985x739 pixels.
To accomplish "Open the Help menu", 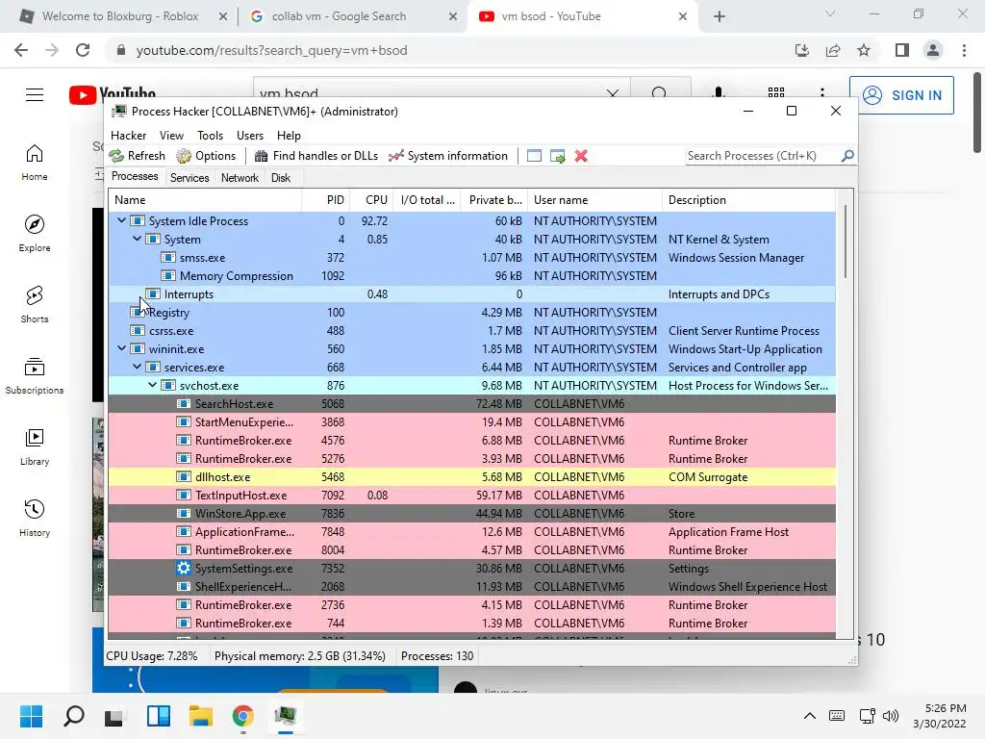I will 289,135.
